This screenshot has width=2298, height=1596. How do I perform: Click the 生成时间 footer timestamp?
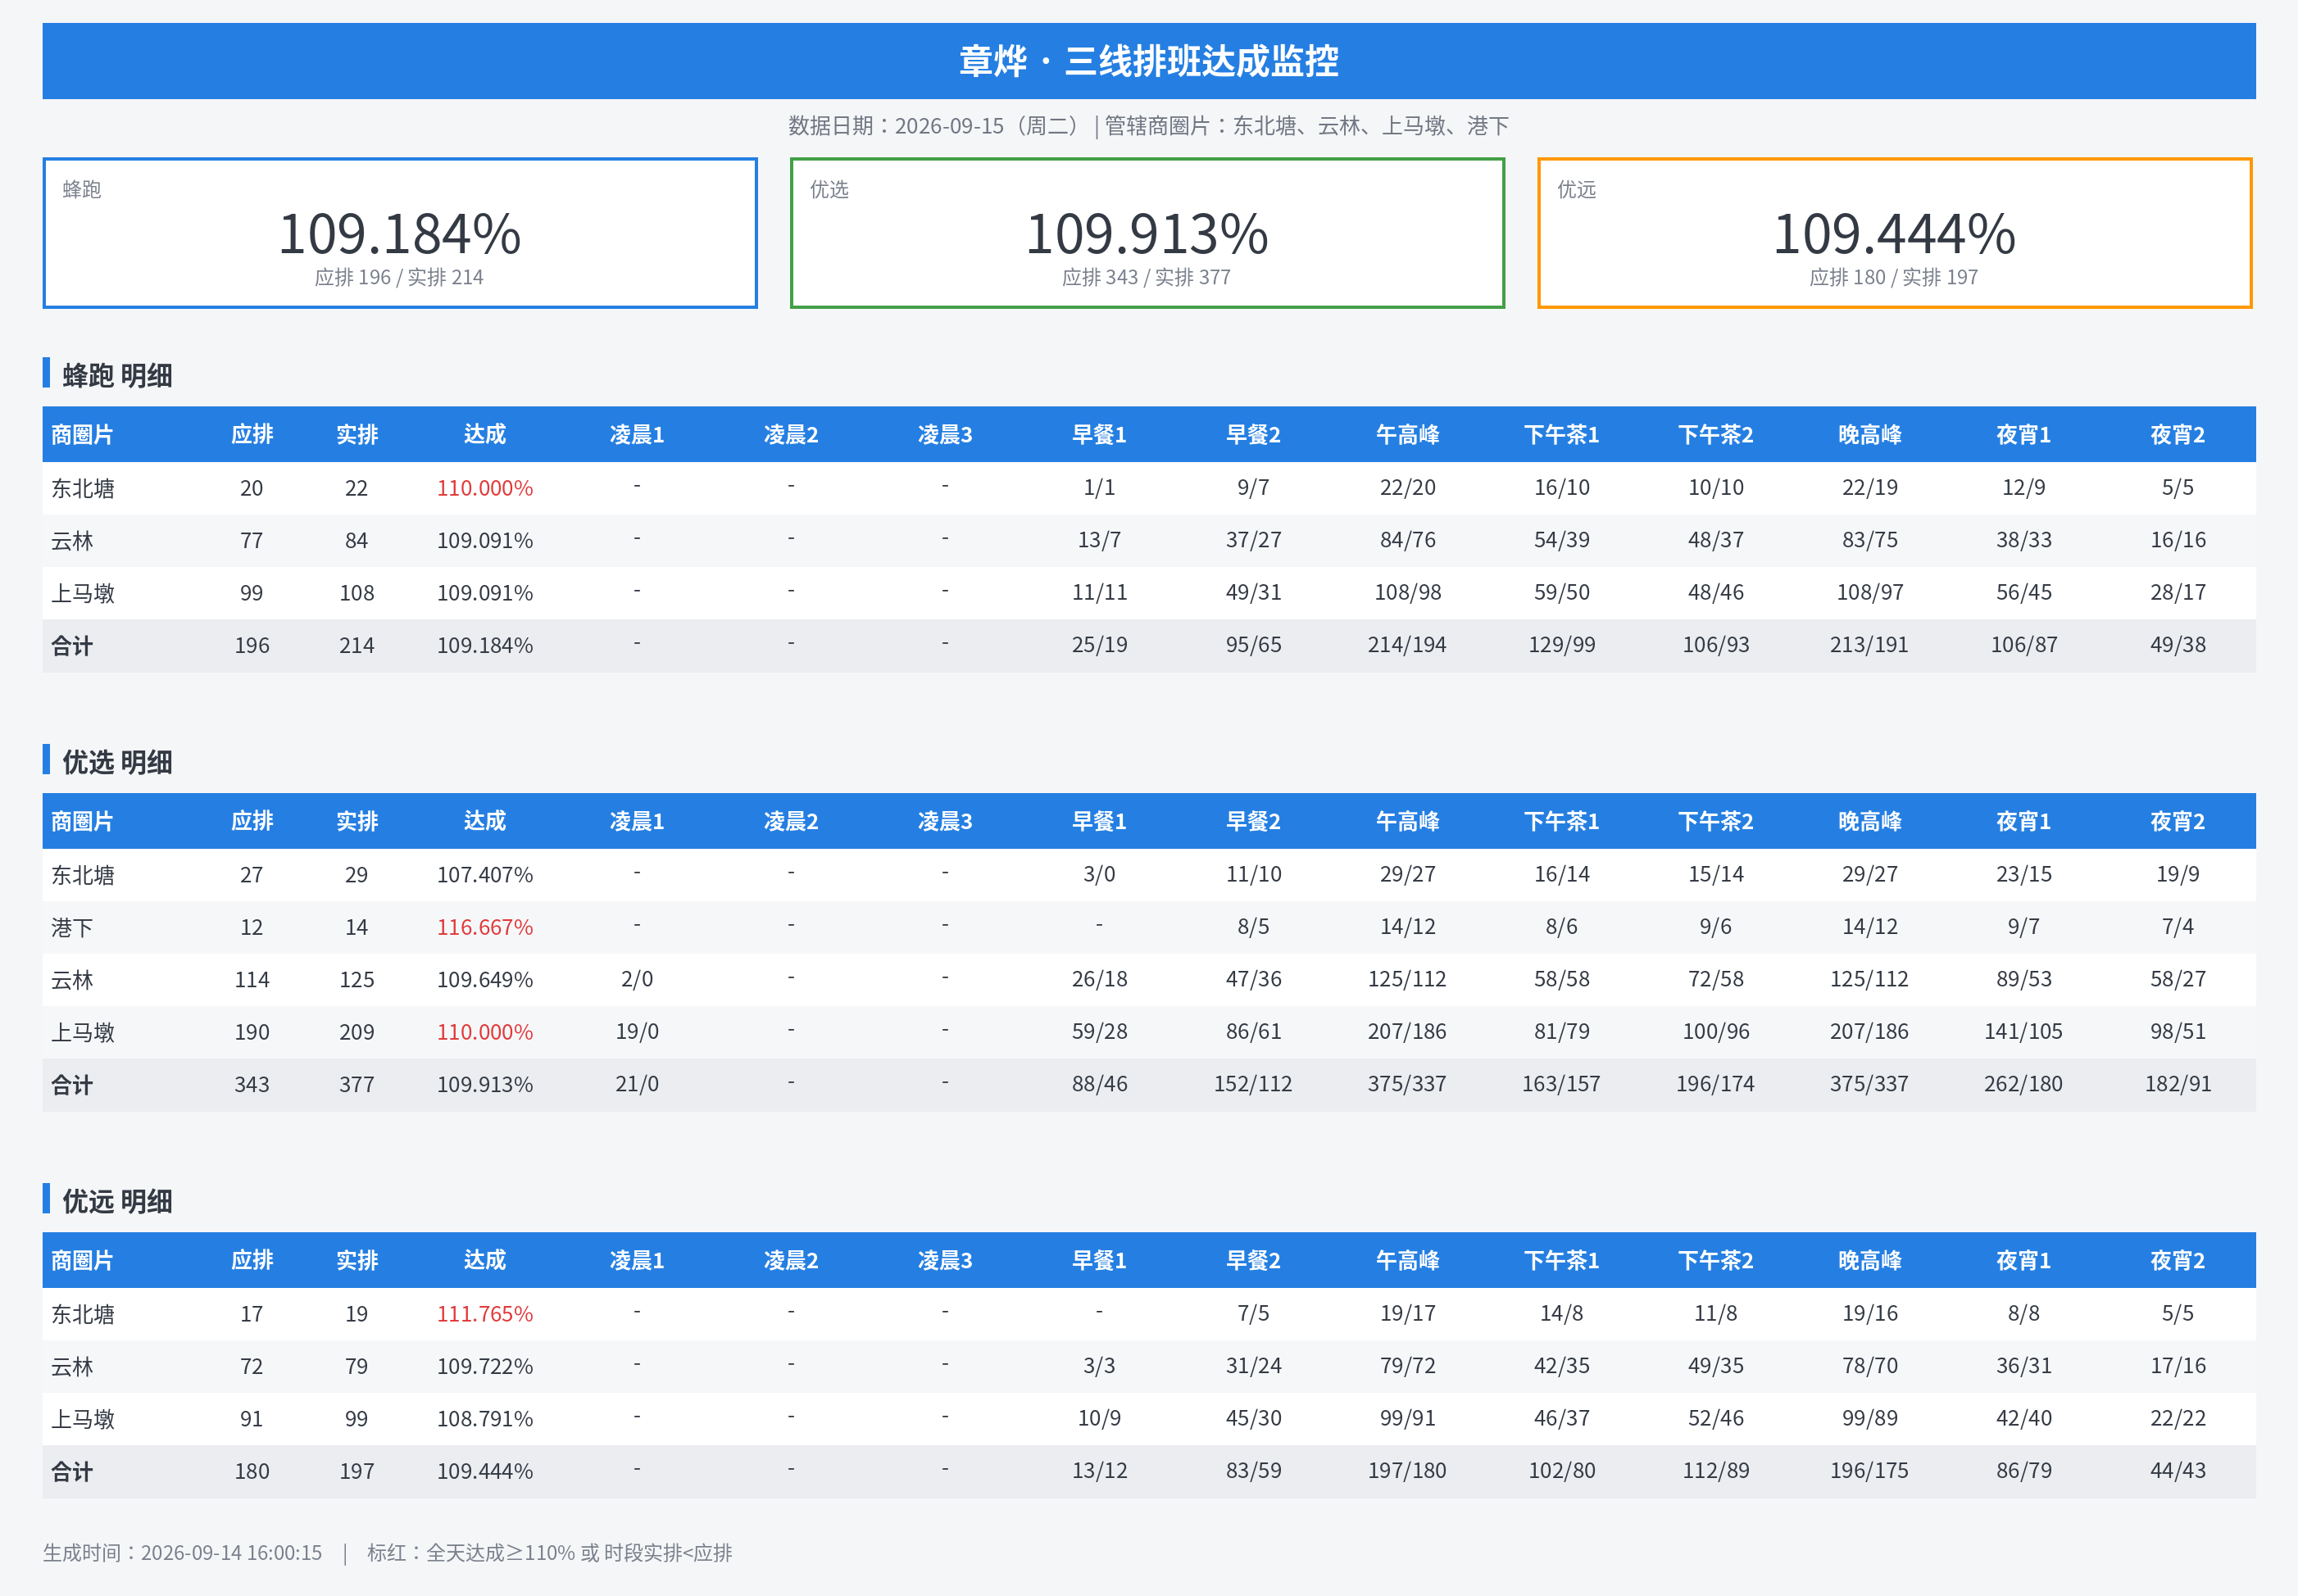(x=182, y=1552)
